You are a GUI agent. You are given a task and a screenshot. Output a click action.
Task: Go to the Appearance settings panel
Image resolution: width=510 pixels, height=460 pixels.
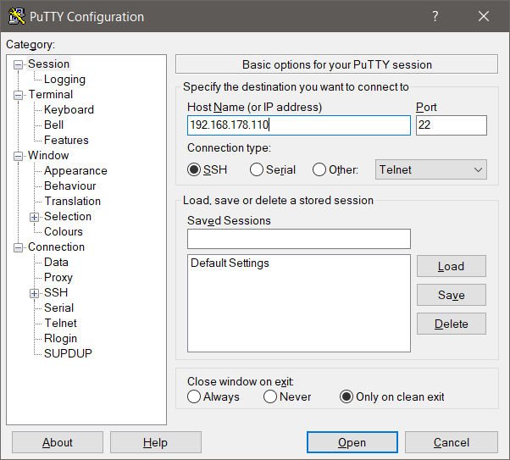point(75,170)
